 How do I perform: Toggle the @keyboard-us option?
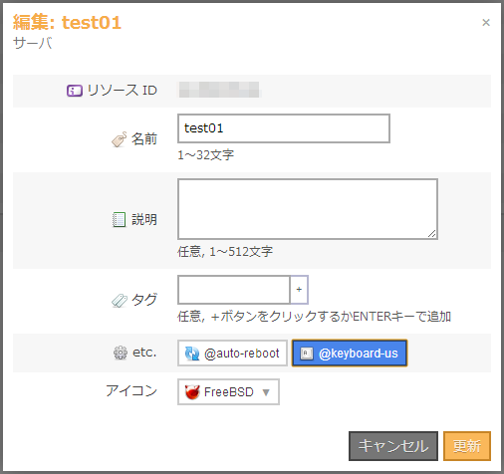pos(350,354)
